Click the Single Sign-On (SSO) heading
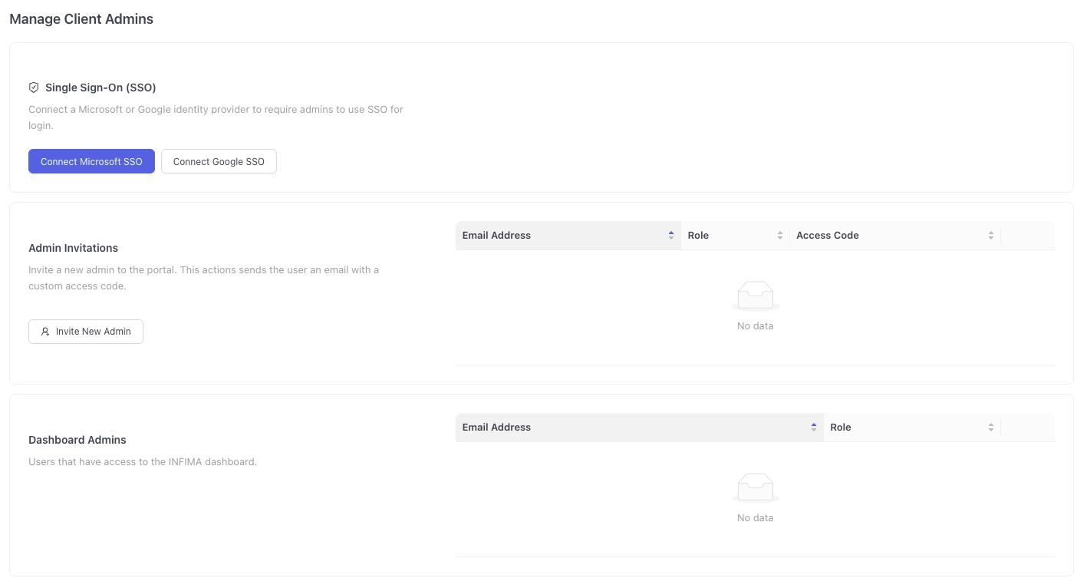The height and width of the screenshot is (588, 1087). coord(100,88)
